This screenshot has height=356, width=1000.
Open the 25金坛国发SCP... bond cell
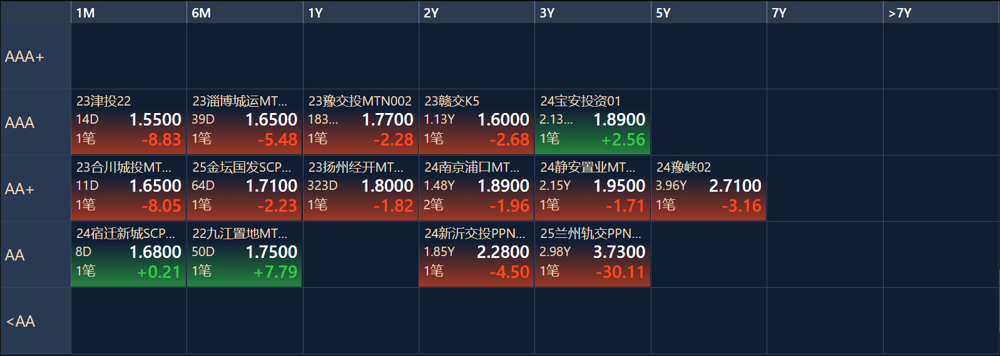click(245, 188)
